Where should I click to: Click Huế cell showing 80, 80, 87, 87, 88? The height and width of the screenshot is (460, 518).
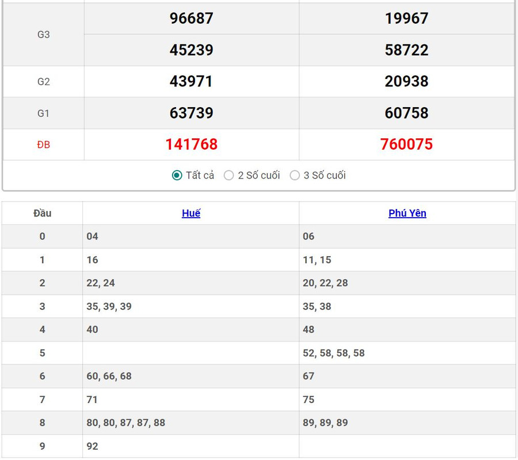pyautogui.click(x=125, y=423)
